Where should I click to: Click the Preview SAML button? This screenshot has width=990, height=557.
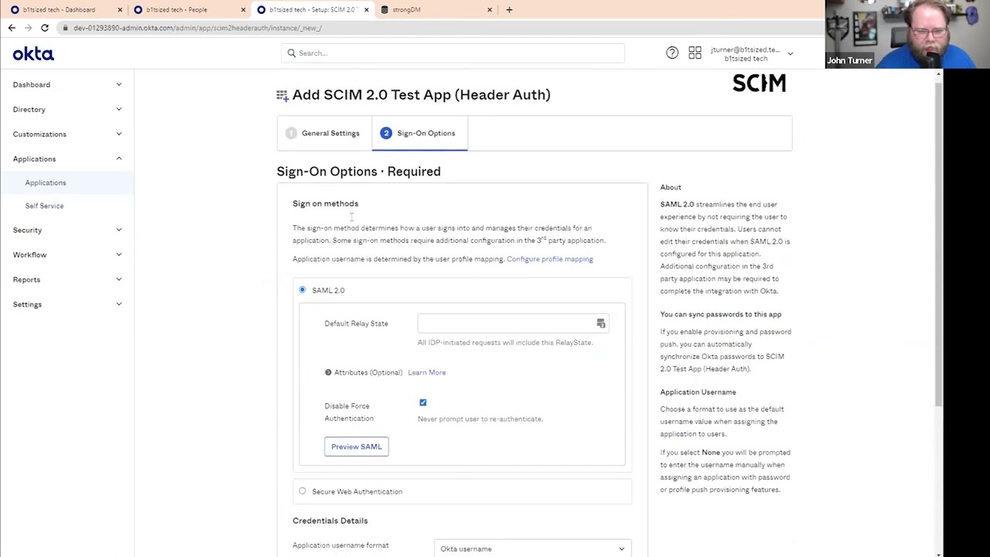(x=357, y=446)
